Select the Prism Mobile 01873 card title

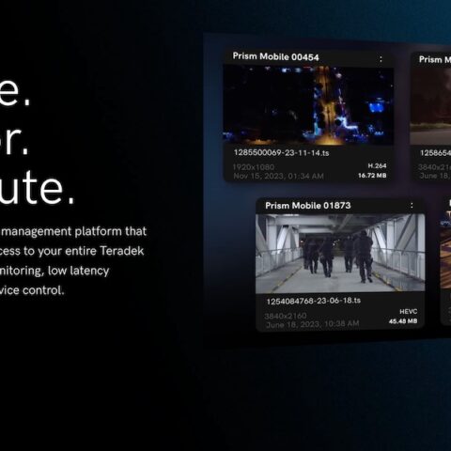point(308,206)
